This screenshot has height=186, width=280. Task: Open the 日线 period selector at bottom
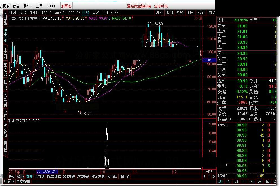pos(209,172)
